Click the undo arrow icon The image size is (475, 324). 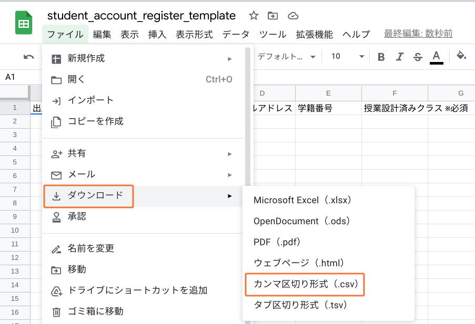[x=28, y=57]
